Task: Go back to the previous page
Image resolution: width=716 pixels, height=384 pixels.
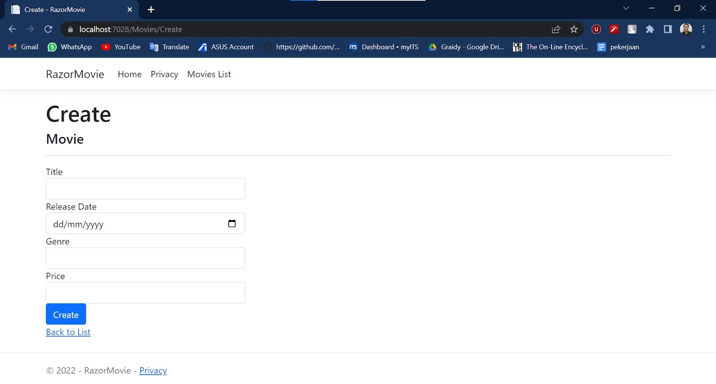Action: tap(12, 29)
